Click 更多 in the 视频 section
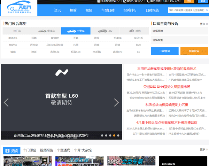 tap(204, 150)
